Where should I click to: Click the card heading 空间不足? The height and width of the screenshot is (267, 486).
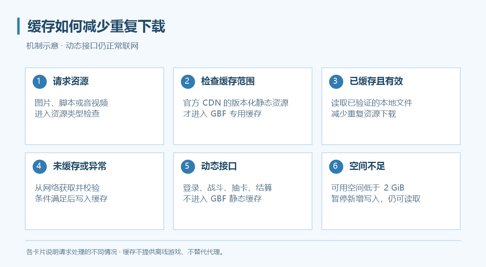click(x=367, y=166)
